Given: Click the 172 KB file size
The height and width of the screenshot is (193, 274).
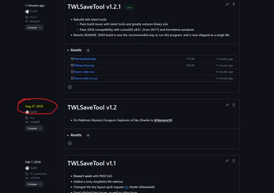Looking at the screenshot, I should pyautogui.click(x=190, y=59).
